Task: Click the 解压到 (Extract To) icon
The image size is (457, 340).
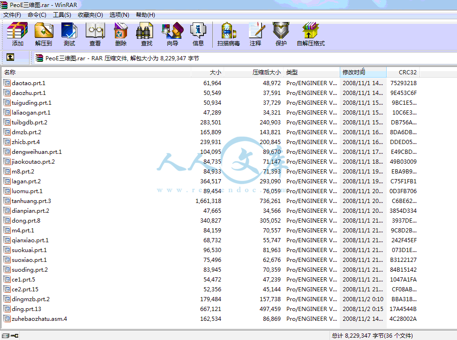Action: point(44,34)
